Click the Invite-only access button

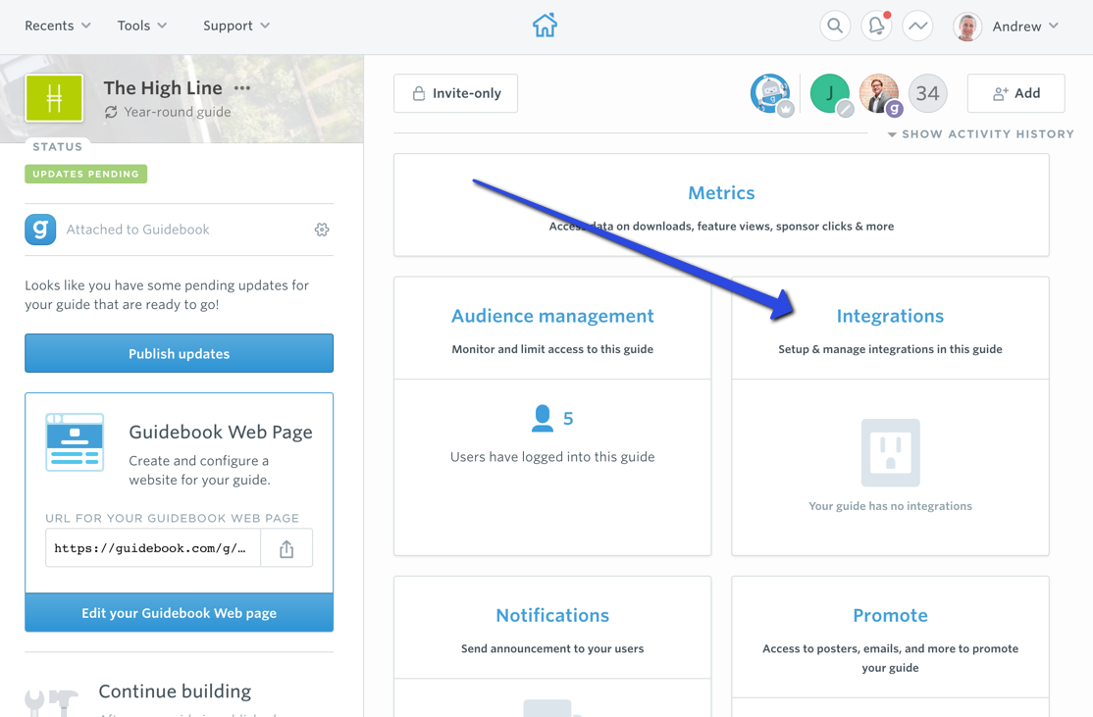coord(456,93)
